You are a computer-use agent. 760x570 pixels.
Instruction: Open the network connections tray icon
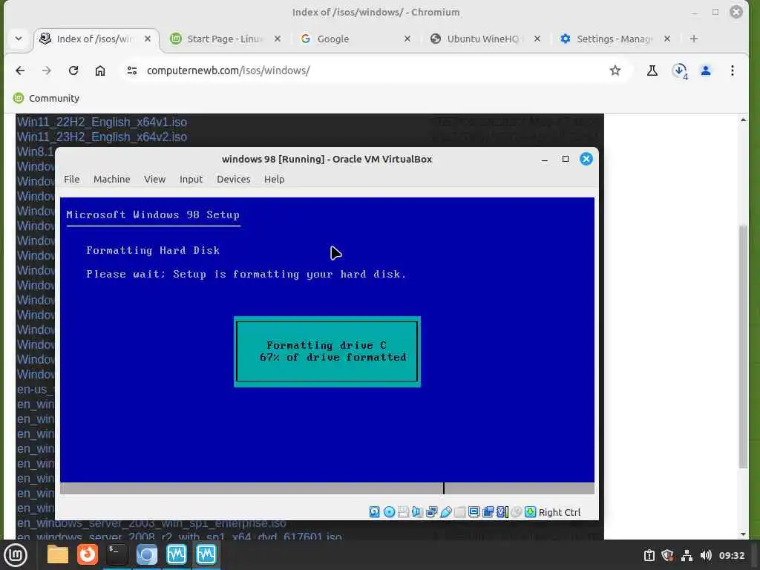[x=687, y=555]
